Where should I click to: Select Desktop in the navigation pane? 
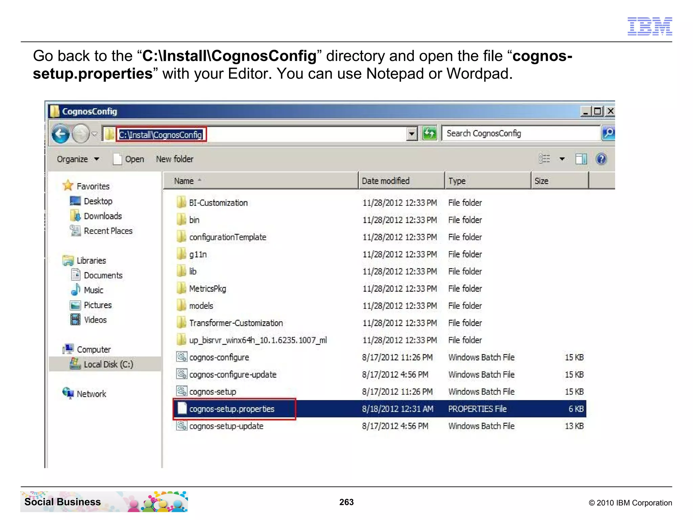tap(98, 201)
